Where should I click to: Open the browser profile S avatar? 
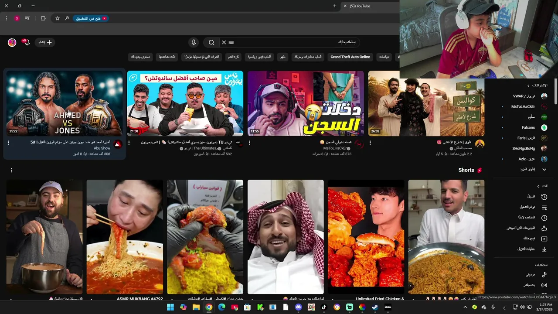(x=17, y=18)
